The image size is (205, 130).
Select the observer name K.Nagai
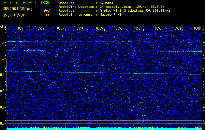tap(107, 3)
